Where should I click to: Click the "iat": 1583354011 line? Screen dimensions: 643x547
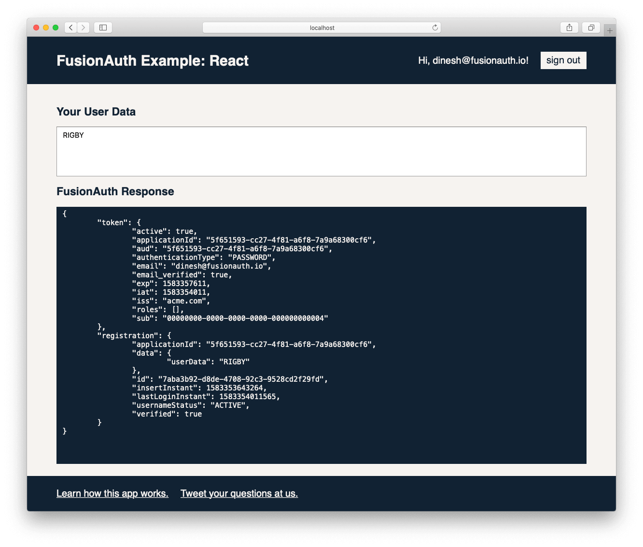click(x=171, y=292)
